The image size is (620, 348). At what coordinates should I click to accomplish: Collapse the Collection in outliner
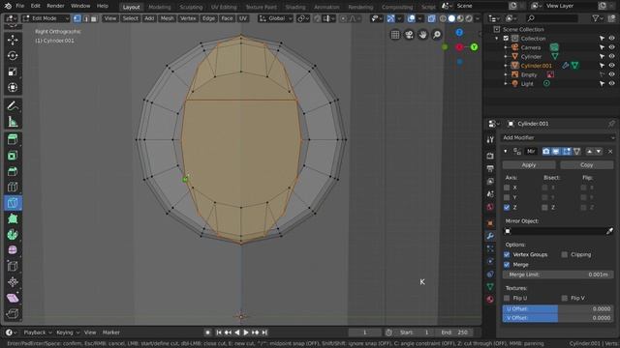click(x=497, y=39)
